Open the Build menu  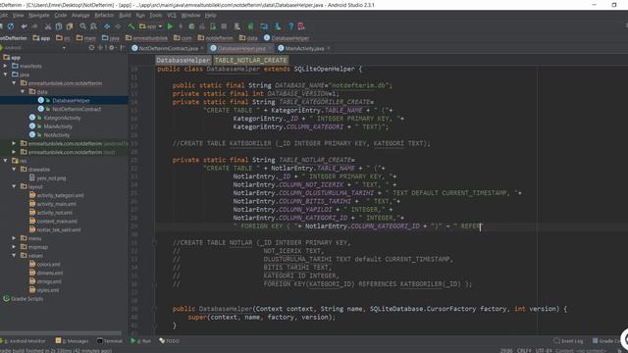(x=125, y=16)
